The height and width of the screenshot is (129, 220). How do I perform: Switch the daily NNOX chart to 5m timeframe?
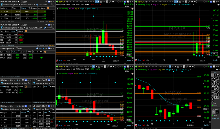point(156,66)
